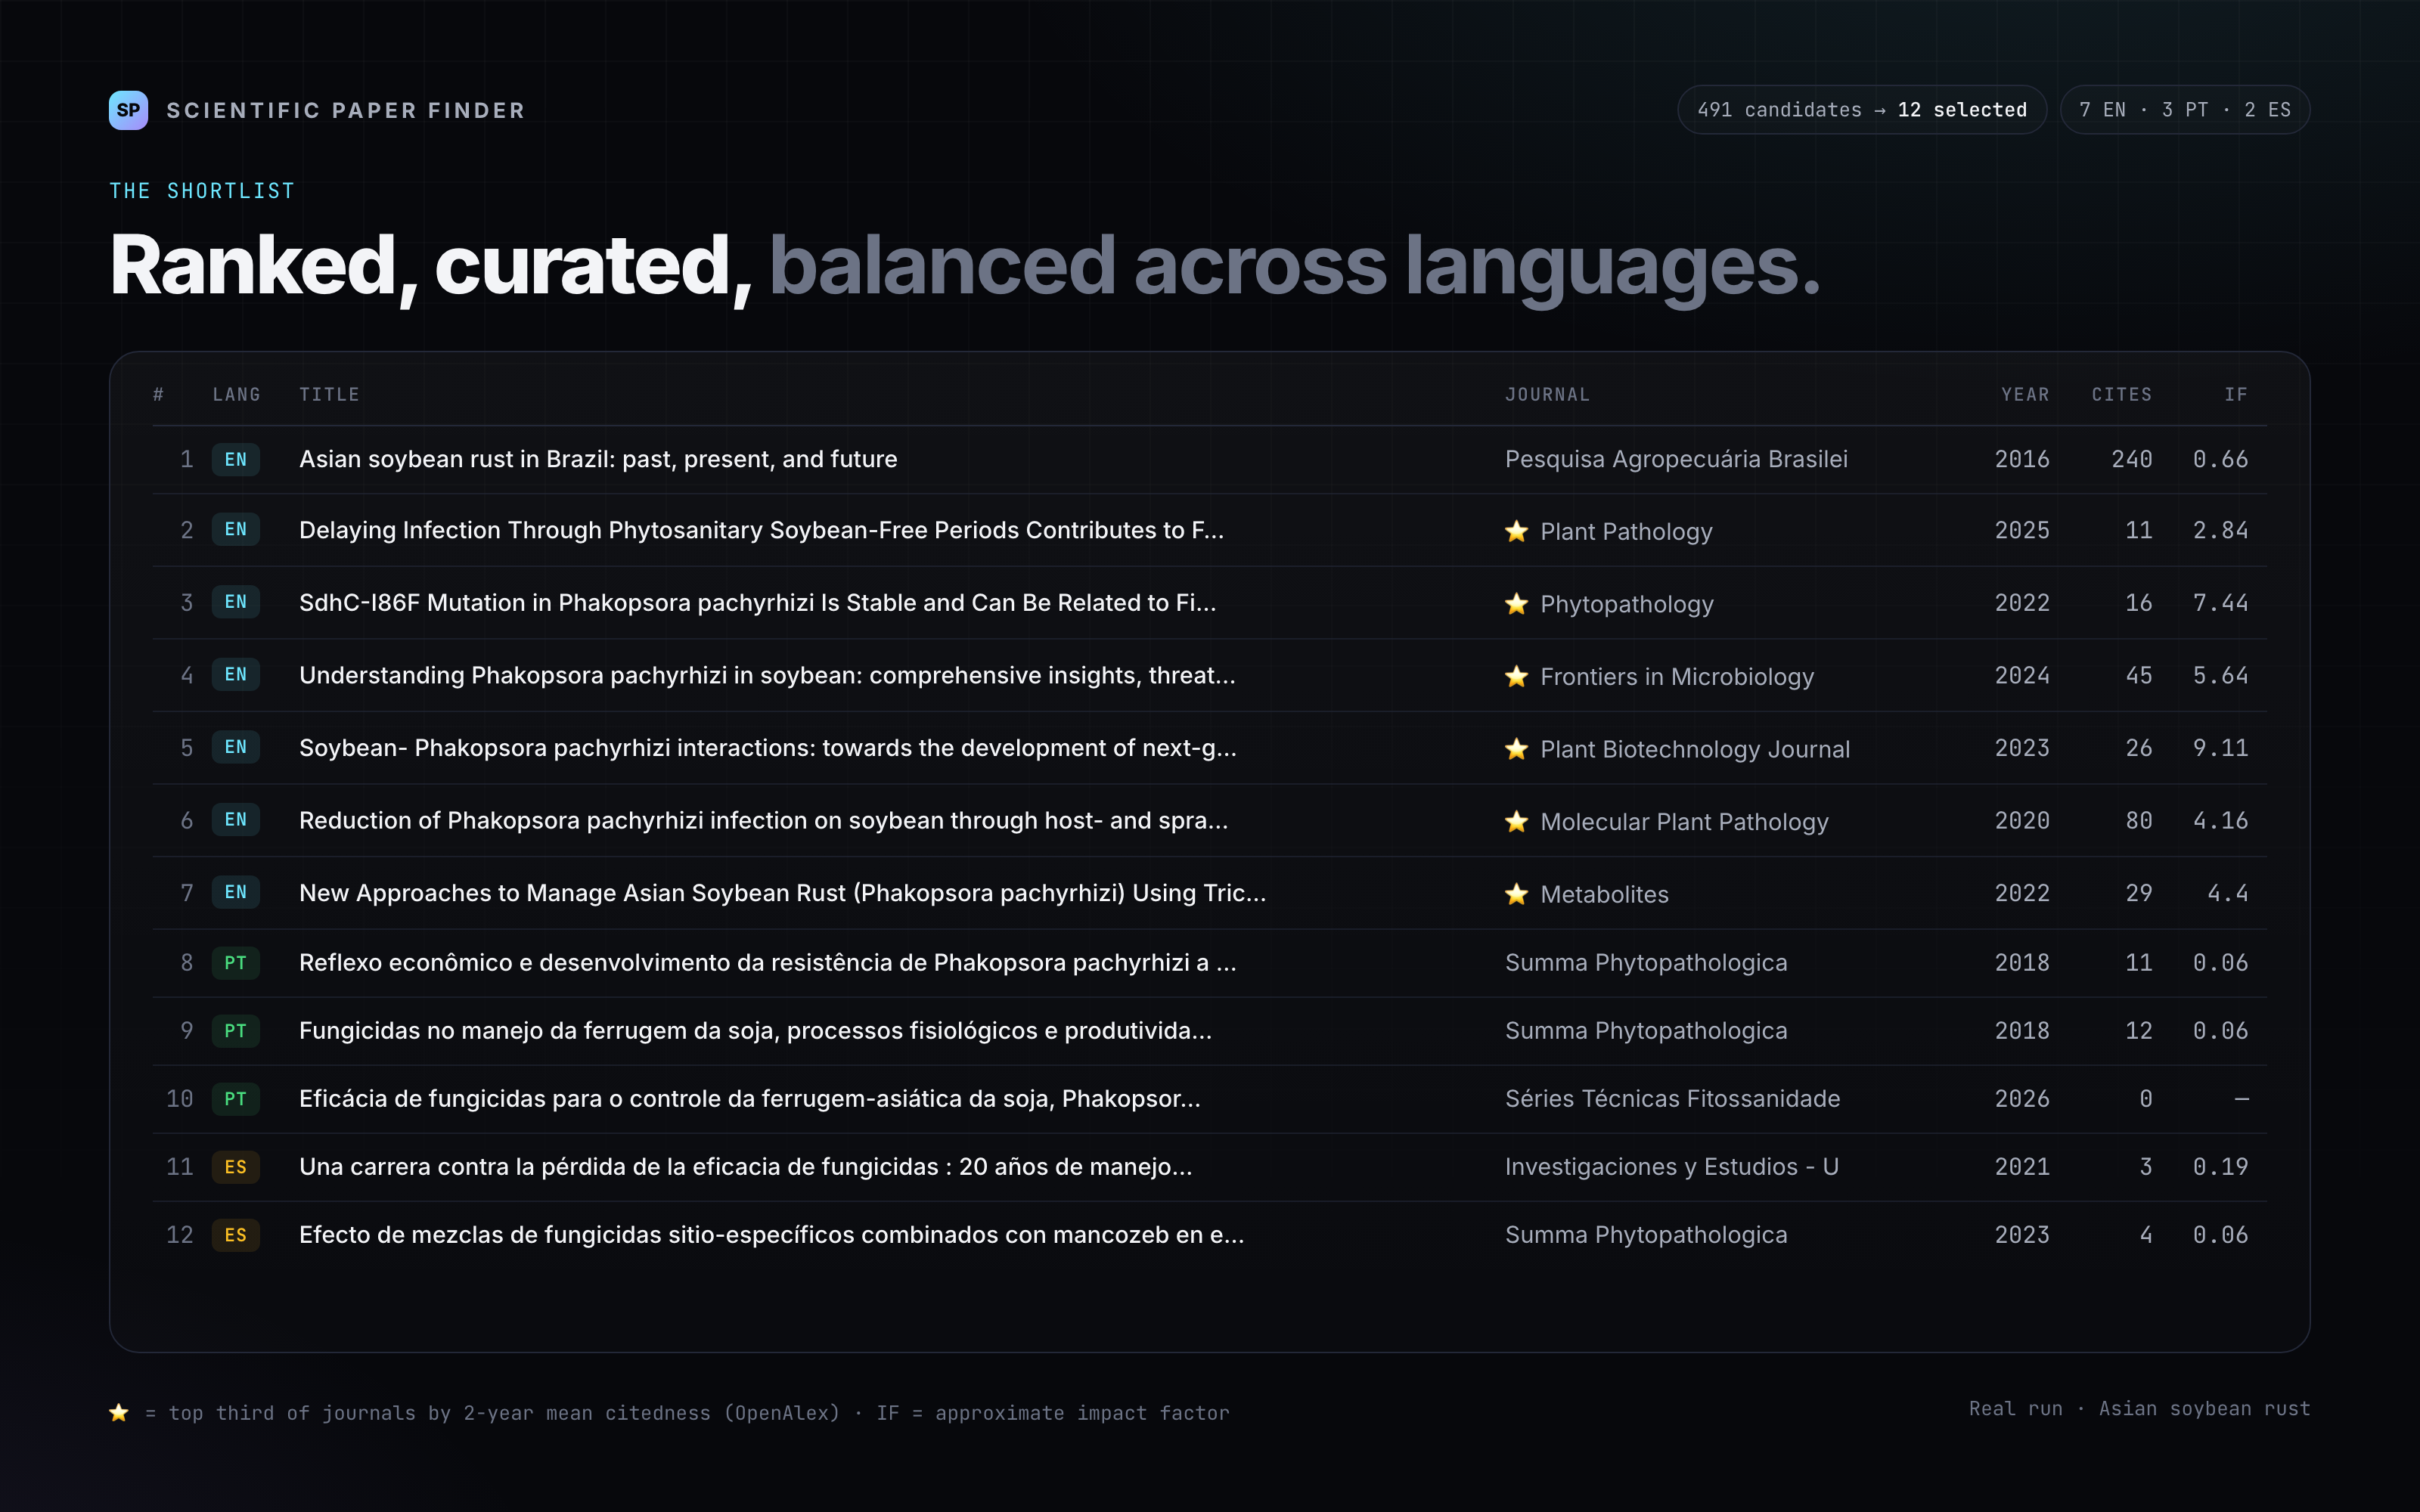Viewport: 2420px width, 1512px height.
Task: Click the ES badge in row 11
Action: coord(236,1167)
